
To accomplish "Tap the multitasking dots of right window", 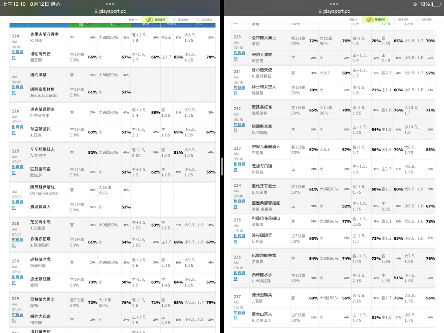I will [x=334, y=4].
